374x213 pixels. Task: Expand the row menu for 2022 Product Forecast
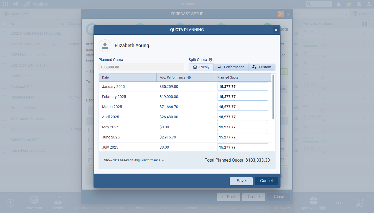click(x=364, y=33)
